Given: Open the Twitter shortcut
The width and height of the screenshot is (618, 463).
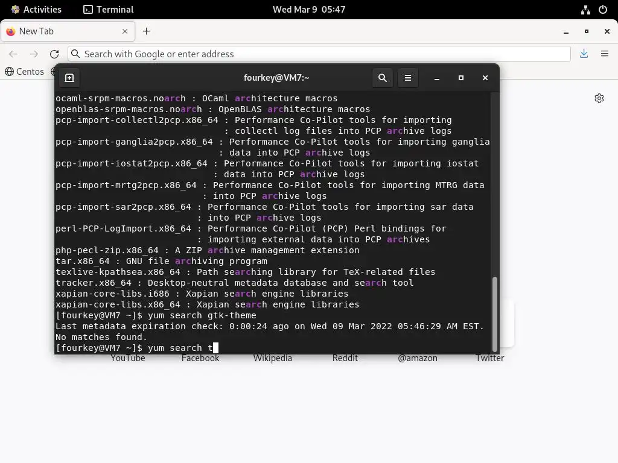Looking at the screenshot, I should (x=490, y=358).
